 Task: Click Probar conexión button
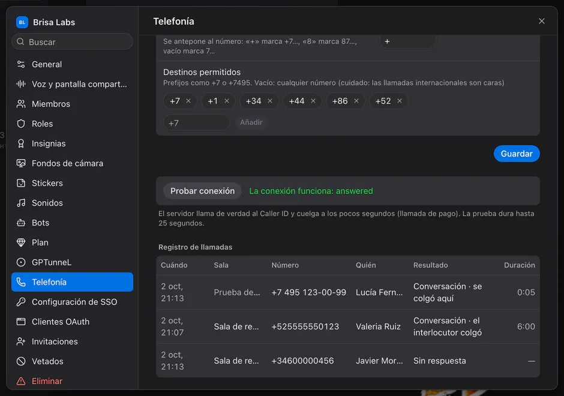[x=202, y=191]
